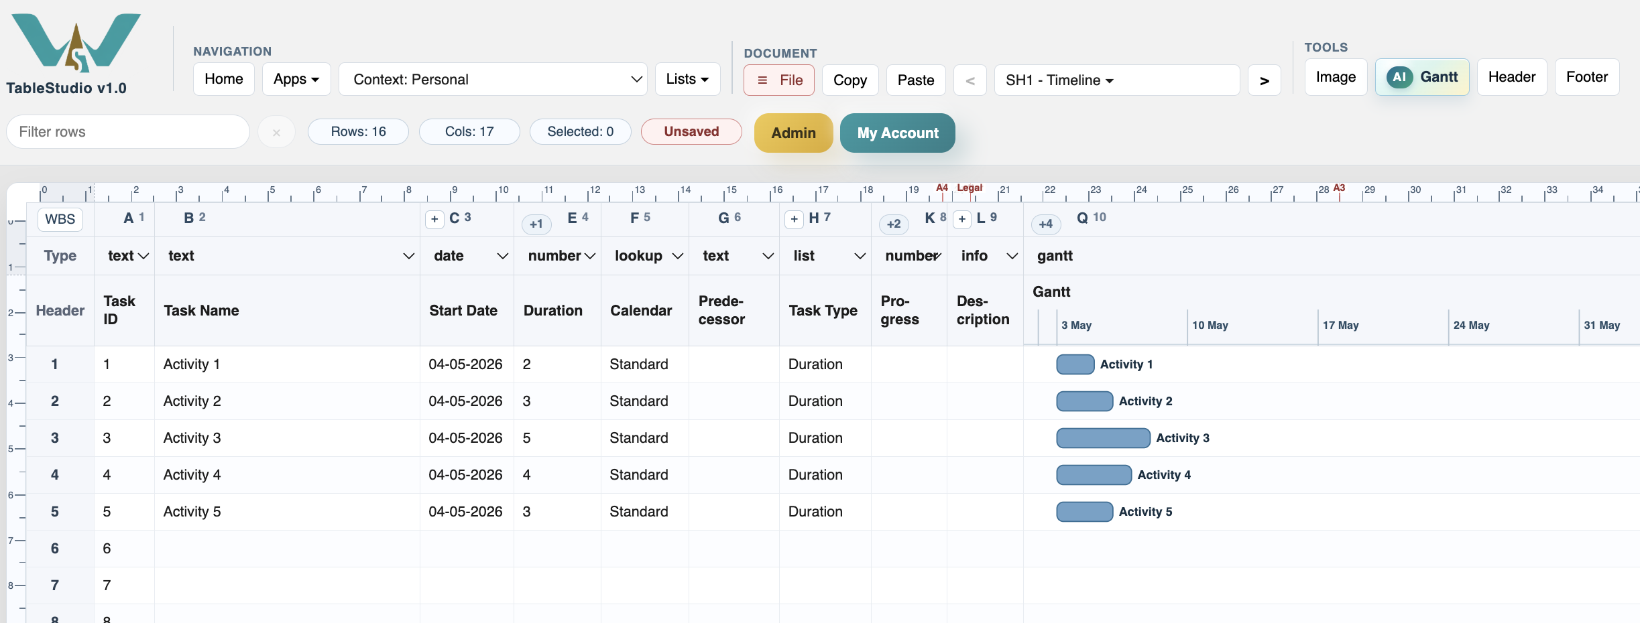The image size is (1640, 623).
Task: Click the + icon before column H
Action: [x=794, y=219]
